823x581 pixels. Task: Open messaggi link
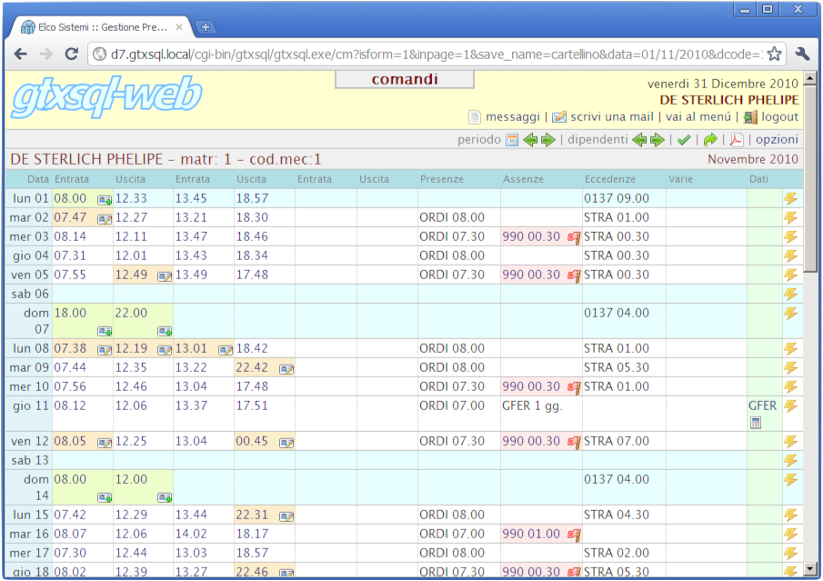[x=513, y=116]
